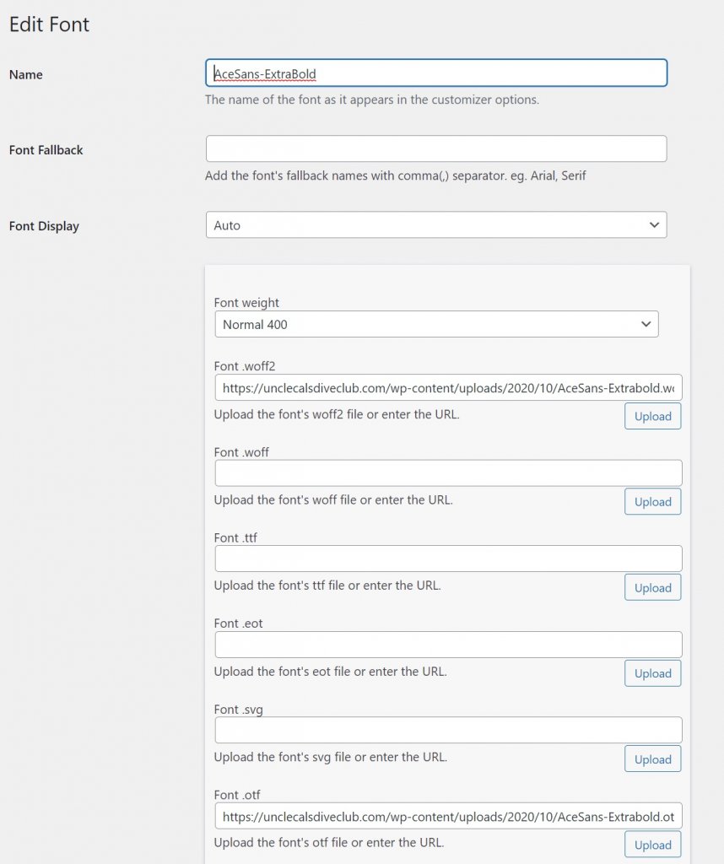Click the 'name of the font as it appears' hint
This screenshot has height=864, width=724.
[372, 100]
